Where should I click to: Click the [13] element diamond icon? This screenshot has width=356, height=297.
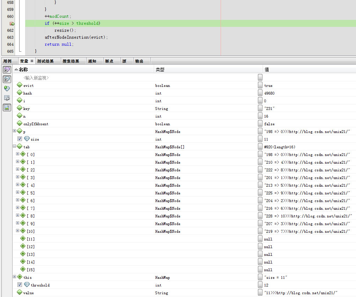23,254
